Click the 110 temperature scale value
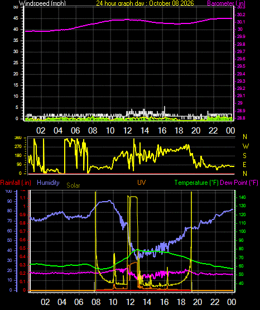The image size is (260, 310). click(x=242, y=223)
